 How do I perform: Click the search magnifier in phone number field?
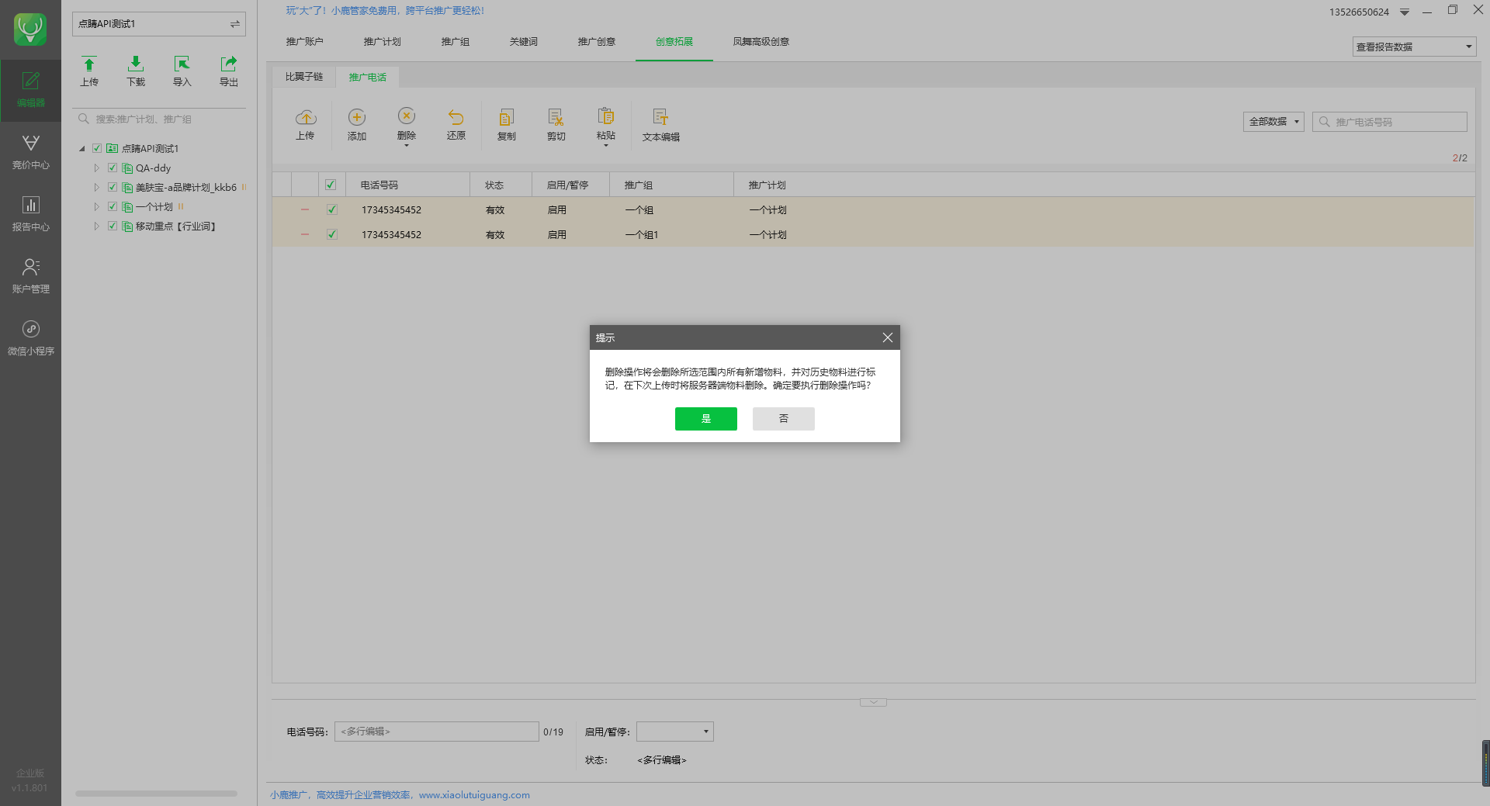1325,122
